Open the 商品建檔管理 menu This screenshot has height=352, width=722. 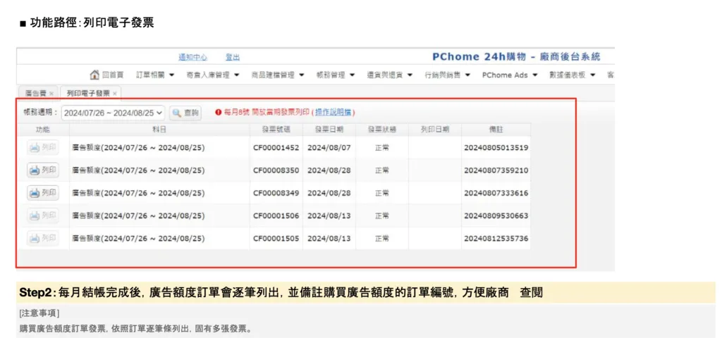[x=277, y=75]
